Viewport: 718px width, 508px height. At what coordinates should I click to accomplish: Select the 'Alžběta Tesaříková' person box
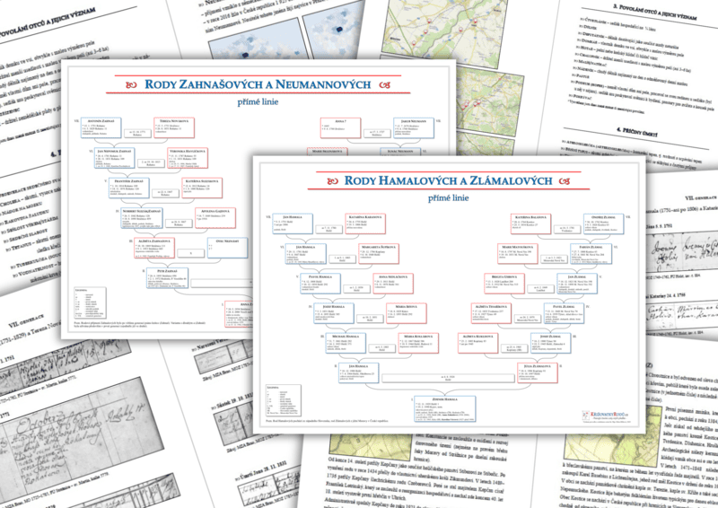pyautogui.click(x=491, y=313)
